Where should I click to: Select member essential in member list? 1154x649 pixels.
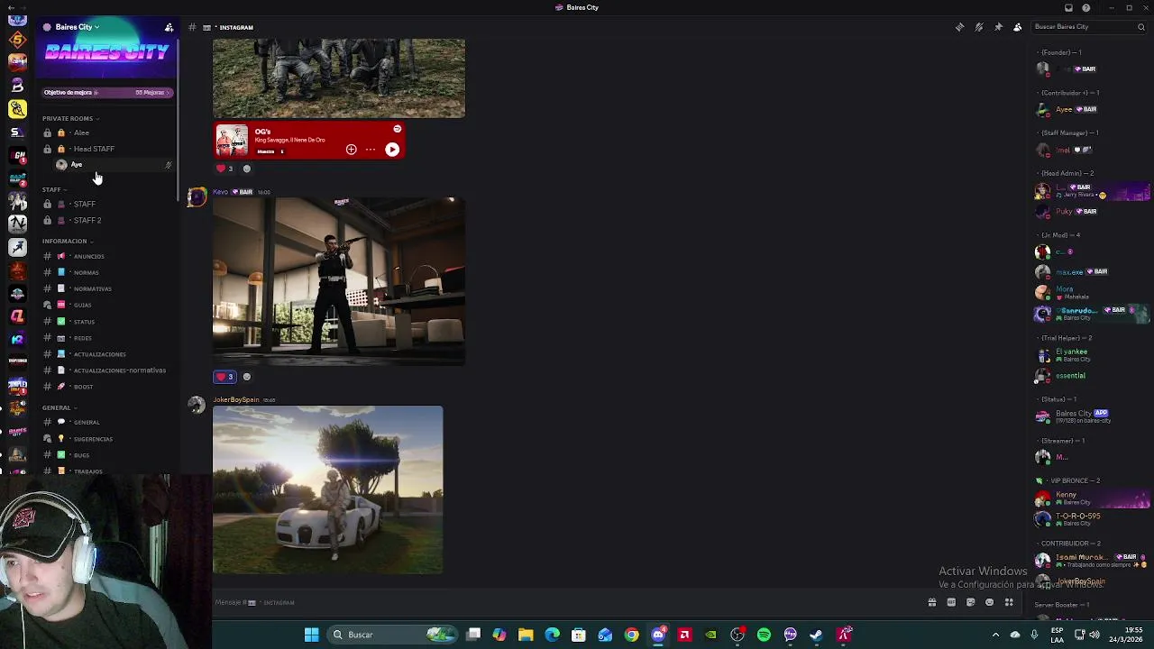click(1092, 376)
